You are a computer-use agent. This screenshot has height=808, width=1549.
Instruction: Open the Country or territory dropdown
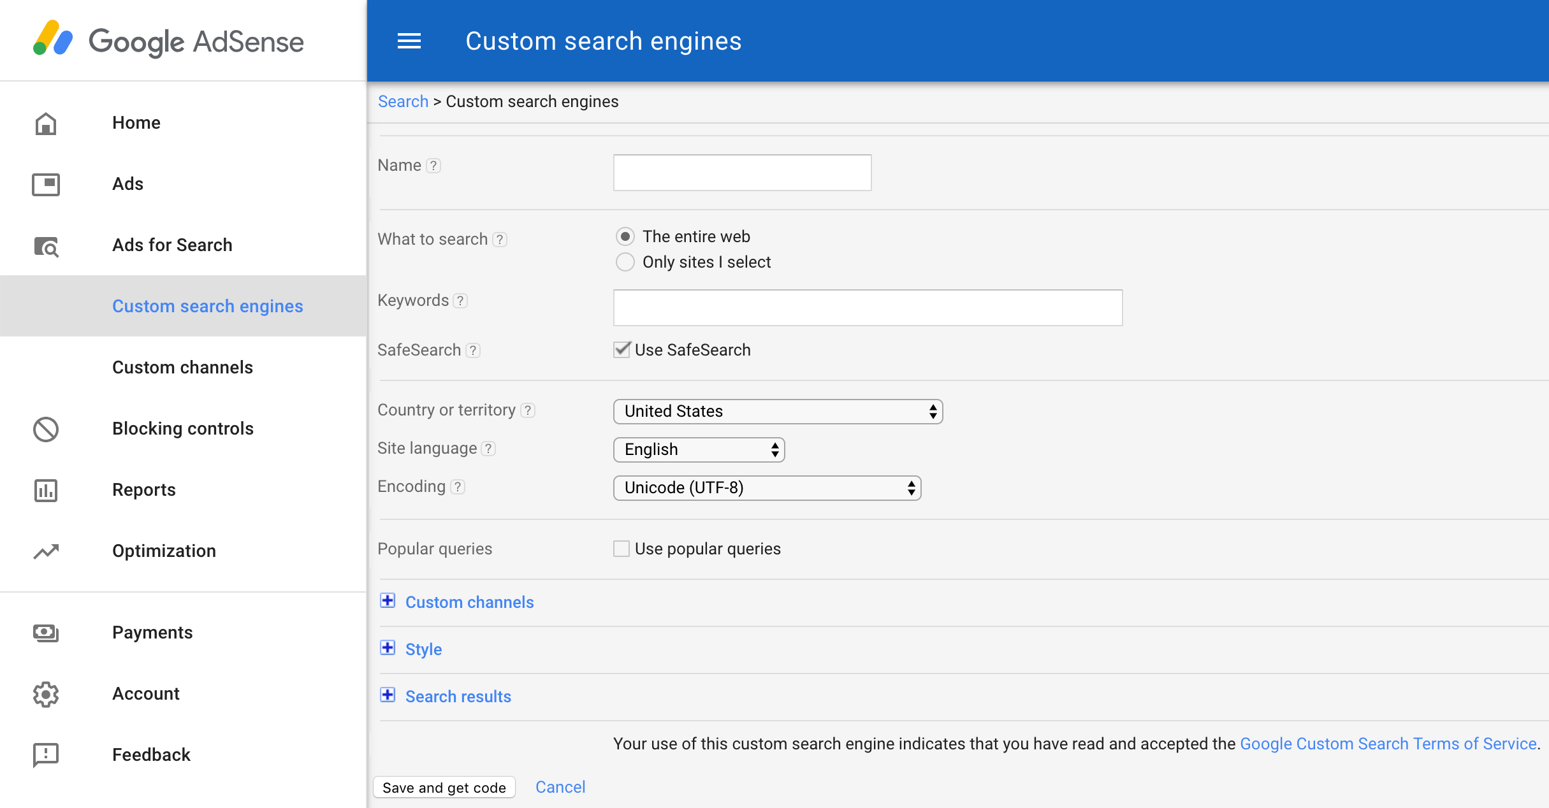point(776,410)
